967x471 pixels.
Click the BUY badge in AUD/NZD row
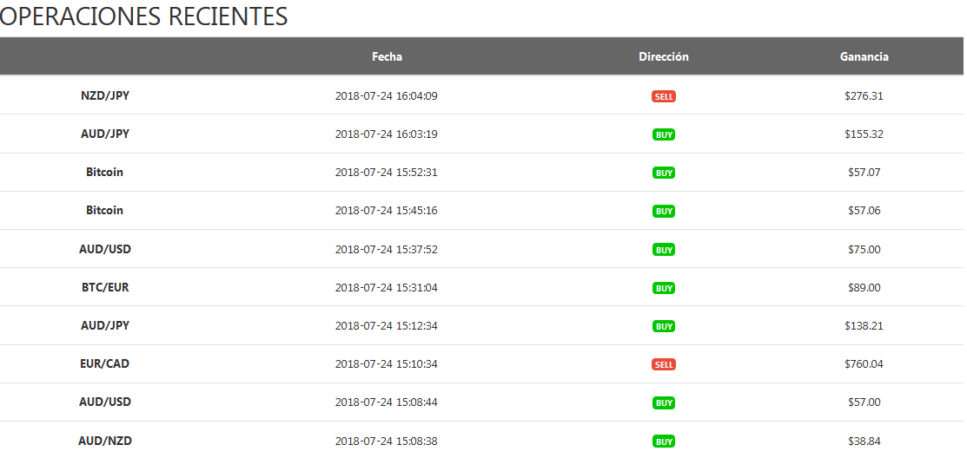coord(664,442)
